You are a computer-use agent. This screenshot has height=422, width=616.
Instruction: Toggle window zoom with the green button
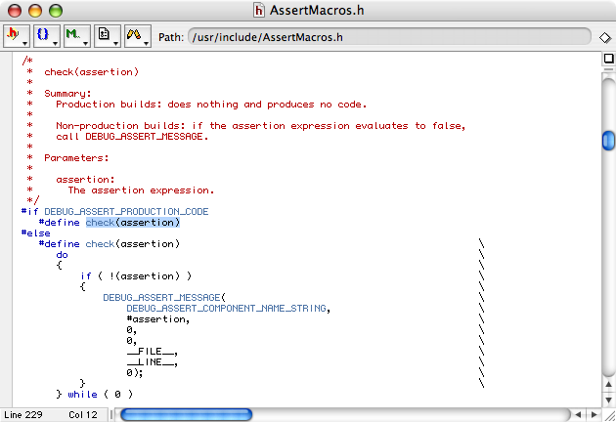(56, 11)
